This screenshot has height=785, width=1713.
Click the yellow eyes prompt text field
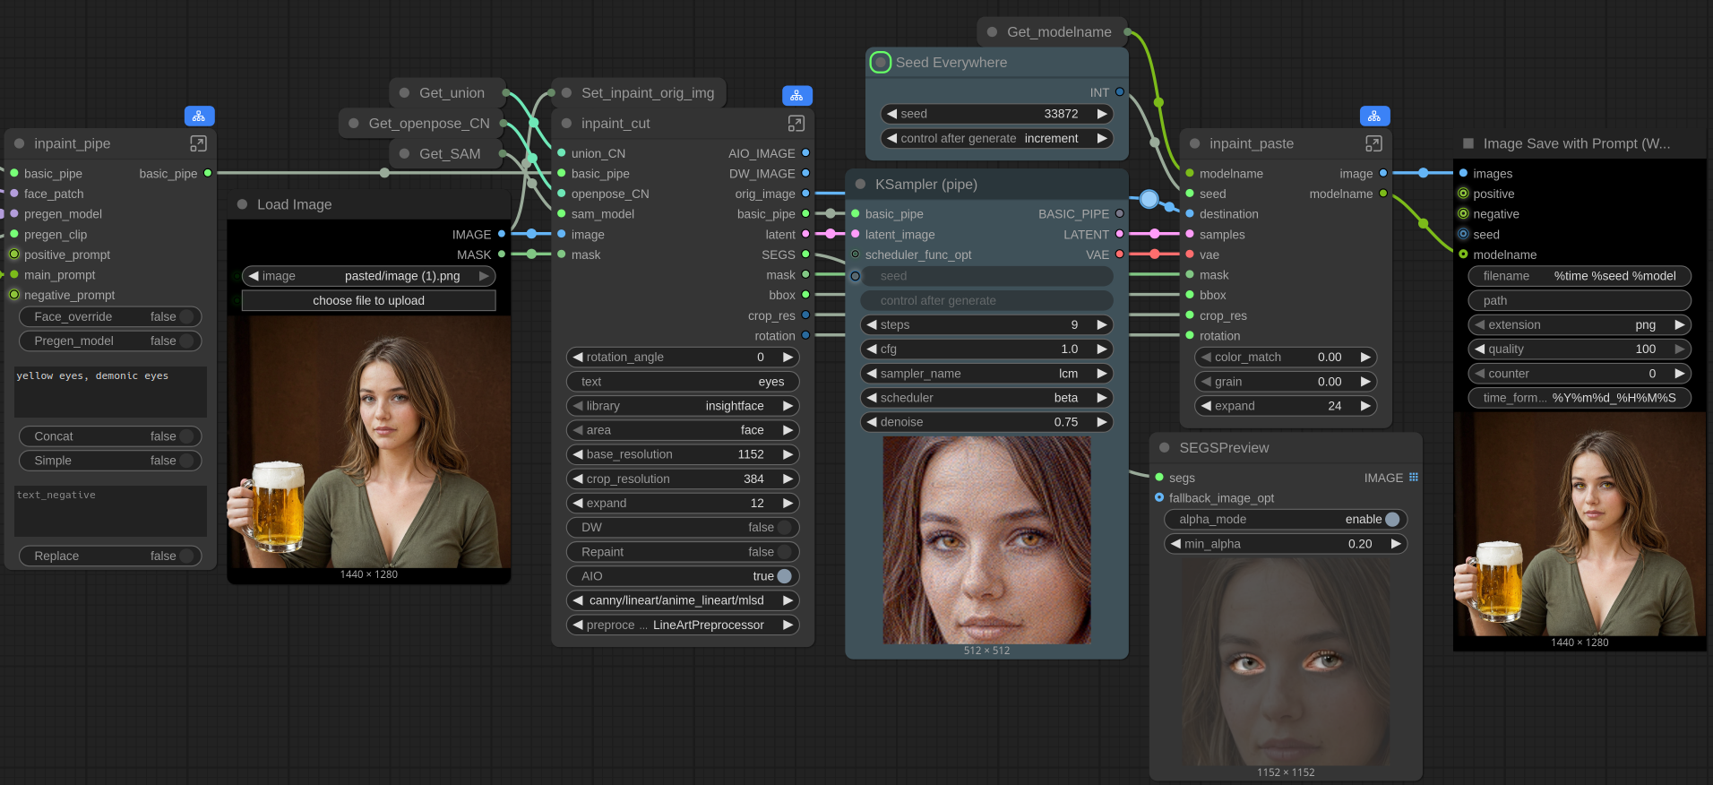pos(110,392)
